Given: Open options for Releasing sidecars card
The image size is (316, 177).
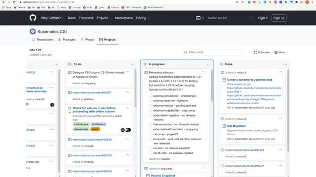Looking at the screenshot, I should tap(204, 72).
